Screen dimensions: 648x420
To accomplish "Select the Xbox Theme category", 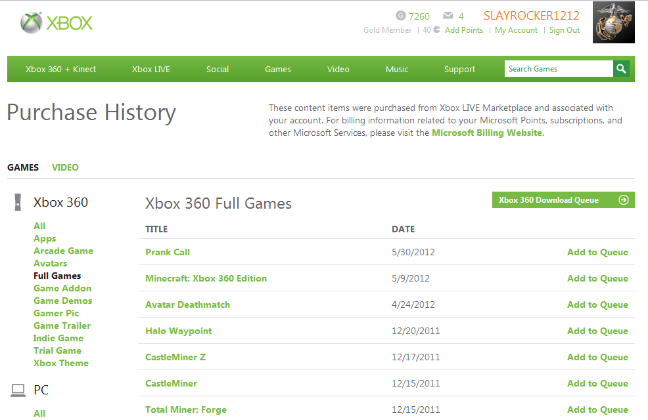I will (61, 363).
